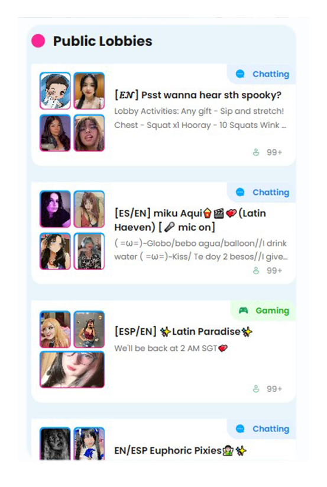Viewport: 327px width, 487px height.
Task: Click the member count icon on the Latin Paradise lobby
Action: pos(256,389)
